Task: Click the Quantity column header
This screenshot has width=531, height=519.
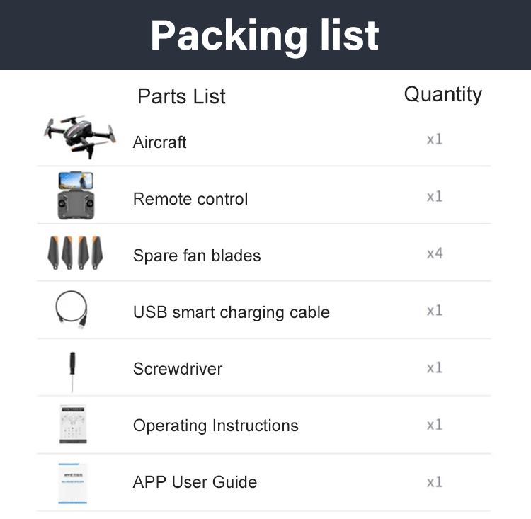Action: pyautogui.click(x=443, y=94)
